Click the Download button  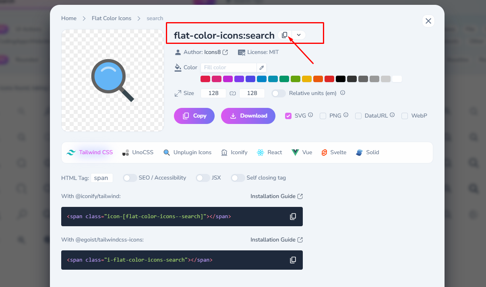[x=248, y=116]
